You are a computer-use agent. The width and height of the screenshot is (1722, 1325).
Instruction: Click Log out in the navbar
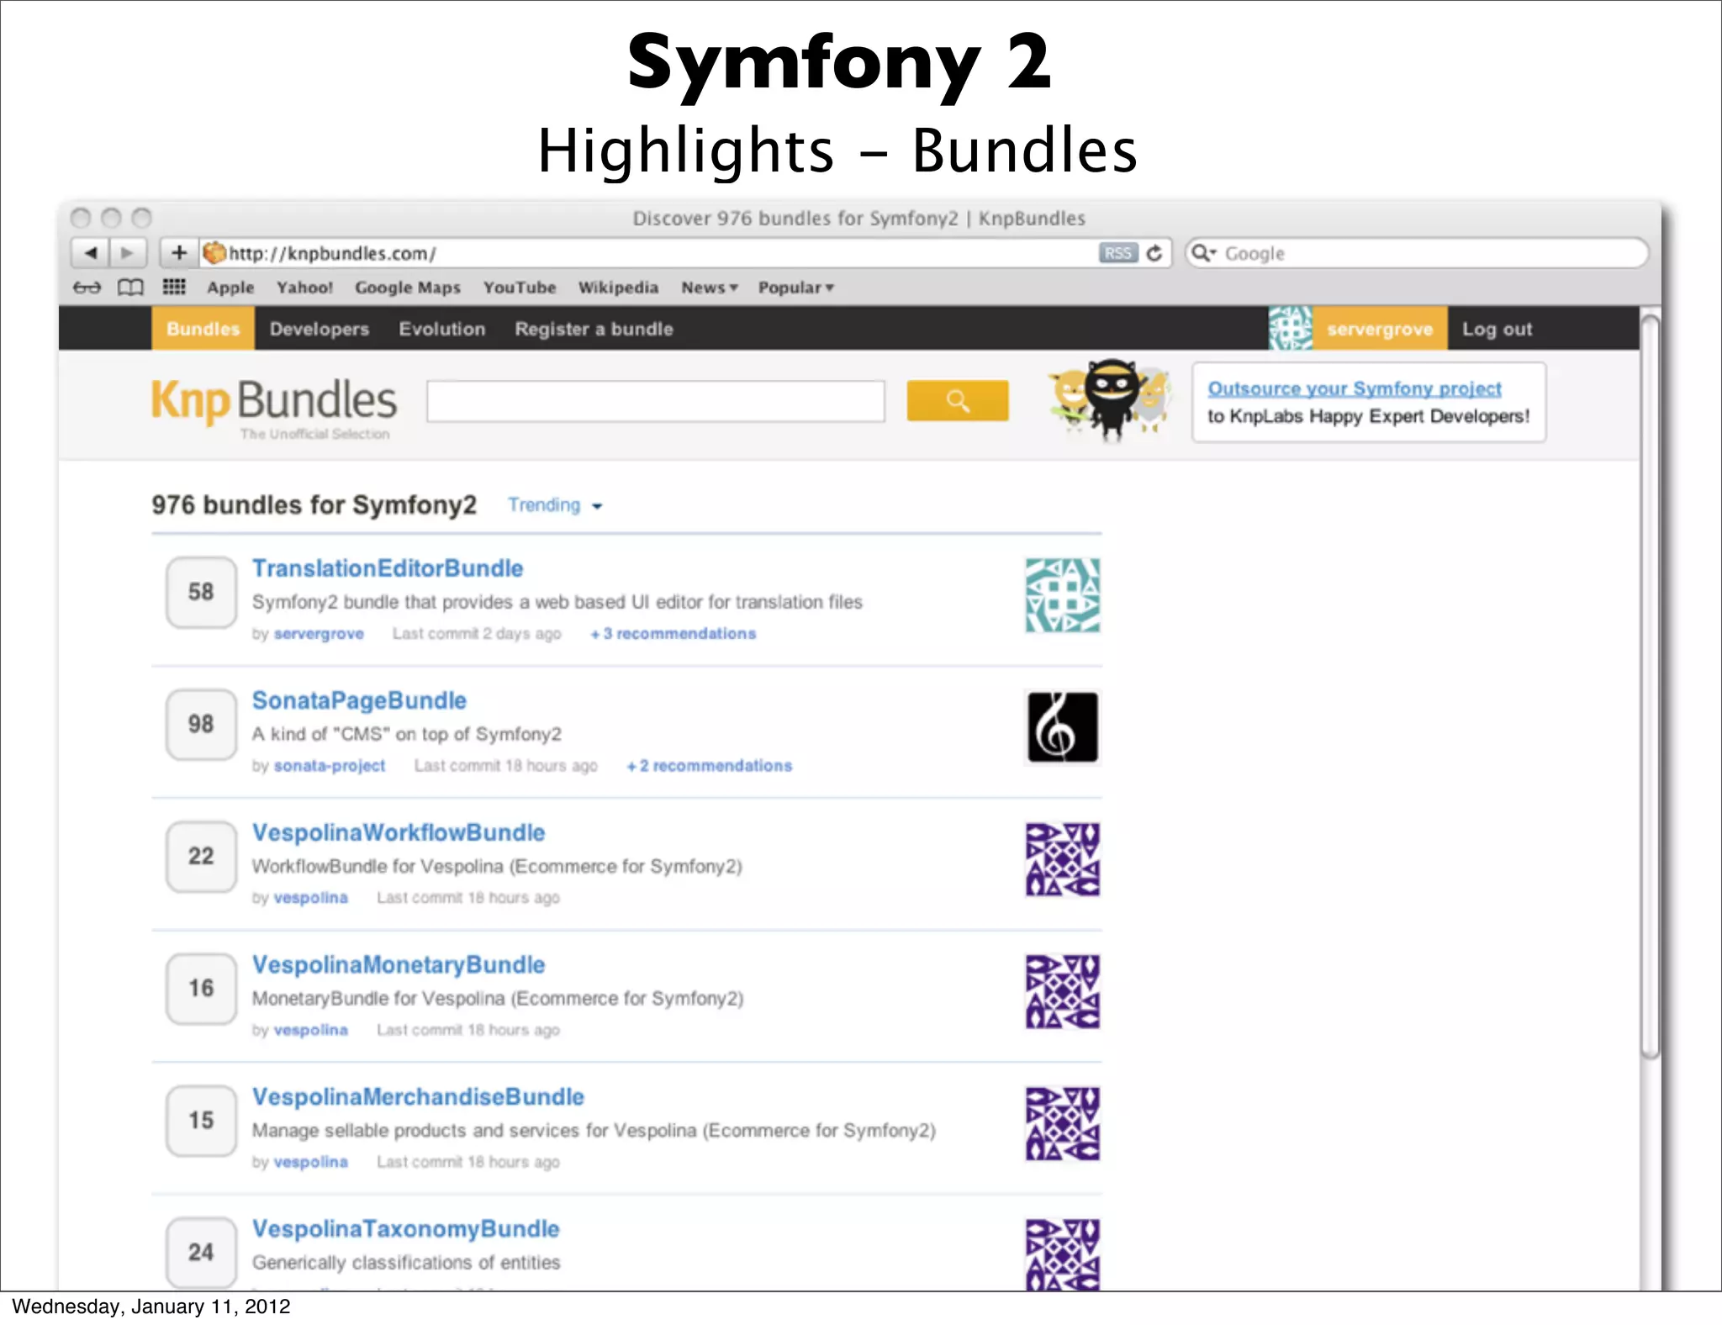(1497, 329)
